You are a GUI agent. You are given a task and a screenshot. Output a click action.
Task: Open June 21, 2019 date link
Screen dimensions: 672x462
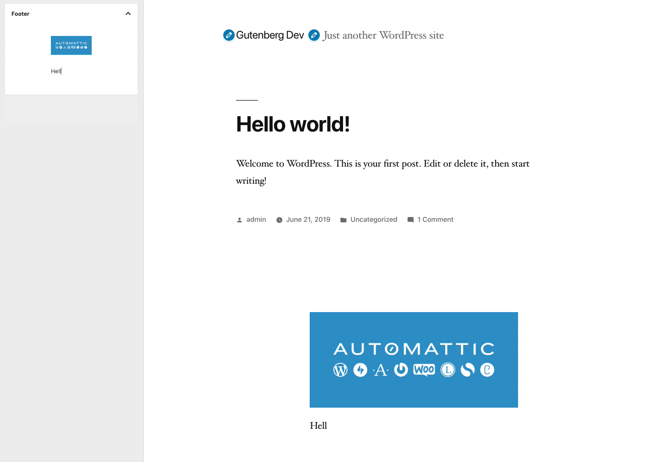point(308,220)
